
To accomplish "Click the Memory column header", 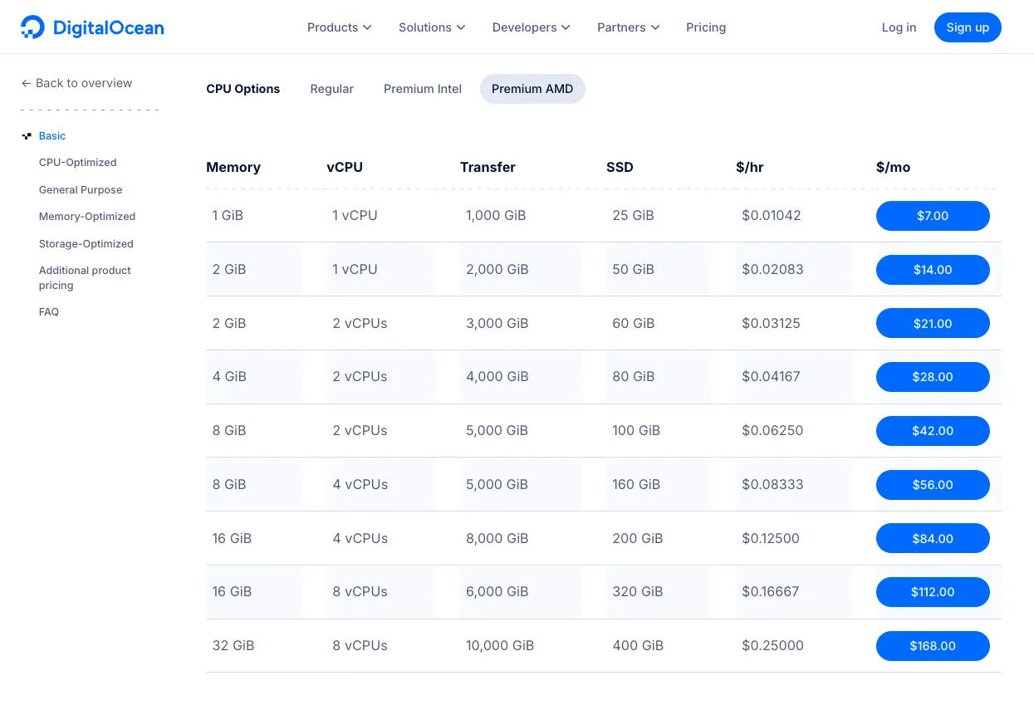I will pyautogui.click(x=233, y=167).
